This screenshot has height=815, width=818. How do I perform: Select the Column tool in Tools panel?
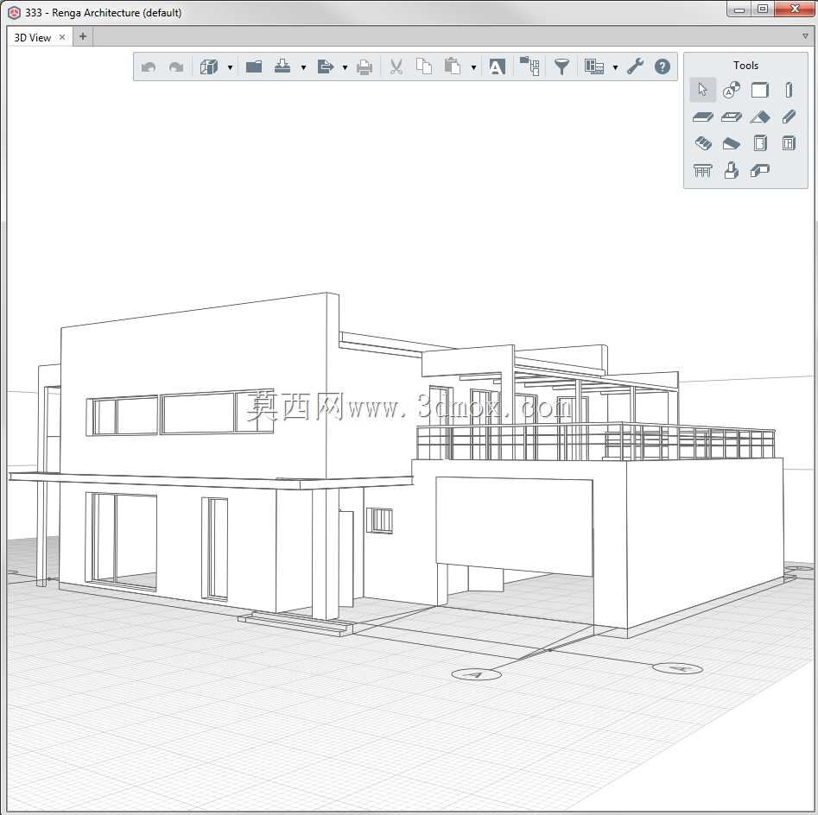click(789, 90)
